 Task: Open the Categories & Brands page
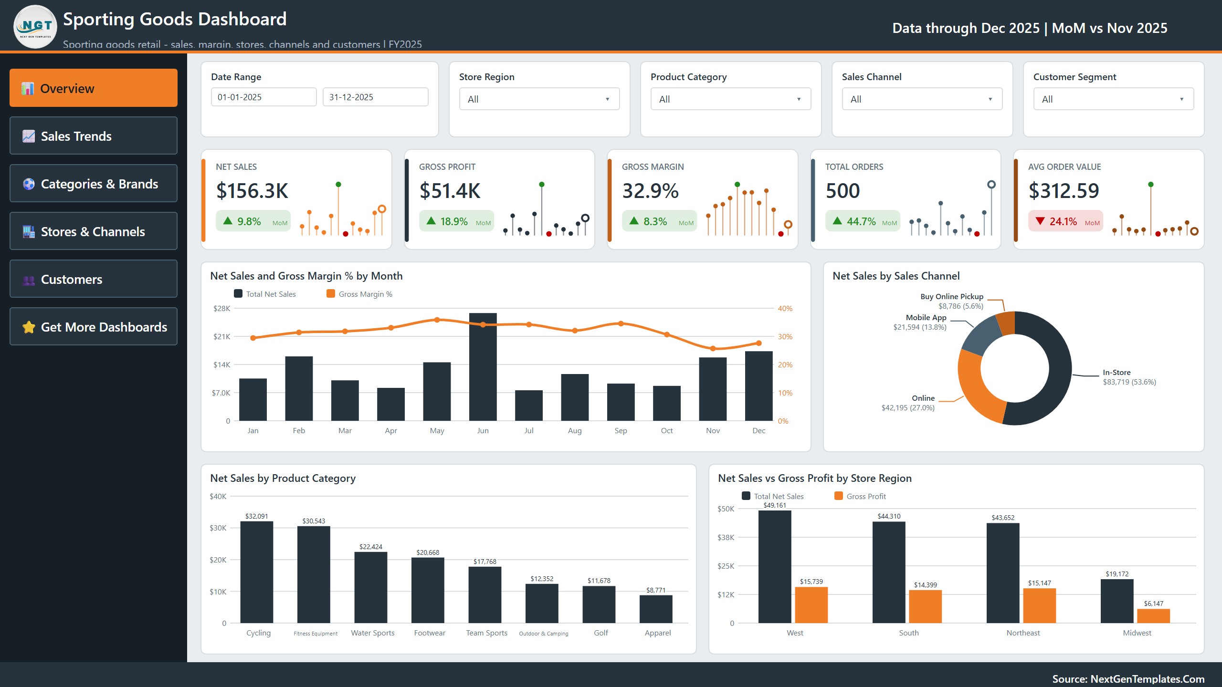(94, 183)
